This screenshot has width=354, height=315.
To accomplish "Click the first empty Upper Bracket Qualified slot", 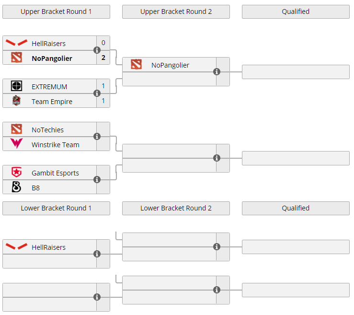I will pyautogui.click(x=296, y=72).
